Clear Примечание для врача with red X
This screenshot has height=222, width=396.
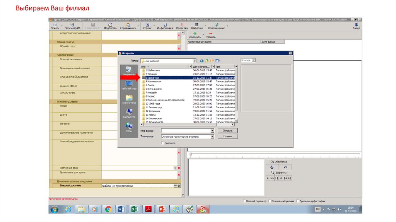[179, 175]
